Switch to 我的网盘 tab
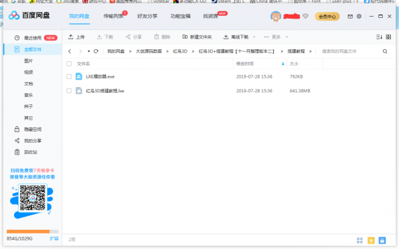The width and height of the screenshot is (399, 249). click(79, 16)
